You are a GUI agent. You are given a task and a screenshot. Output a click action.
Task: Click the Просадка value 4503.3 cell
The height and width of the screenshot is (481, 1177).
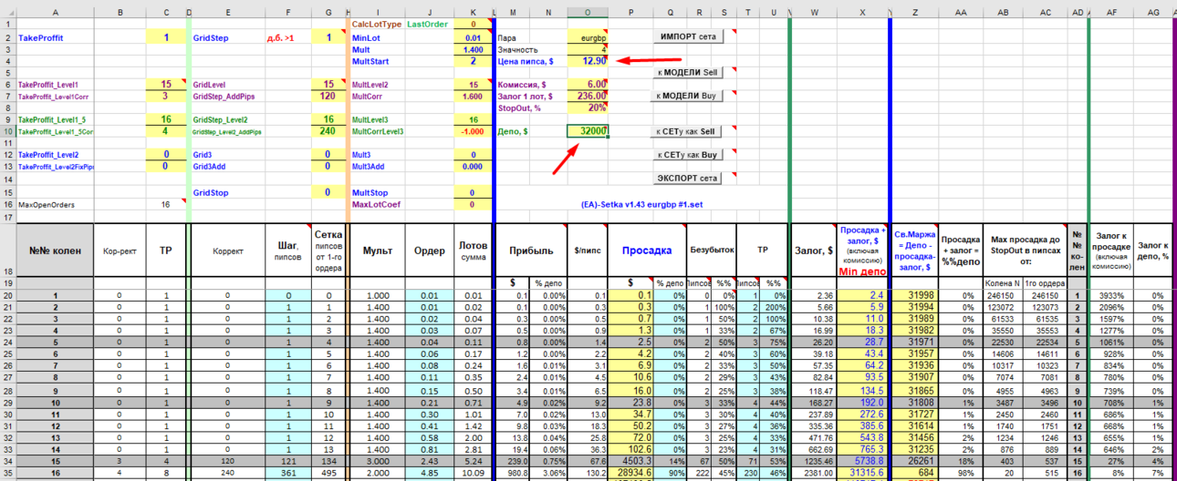coord(631,461)
